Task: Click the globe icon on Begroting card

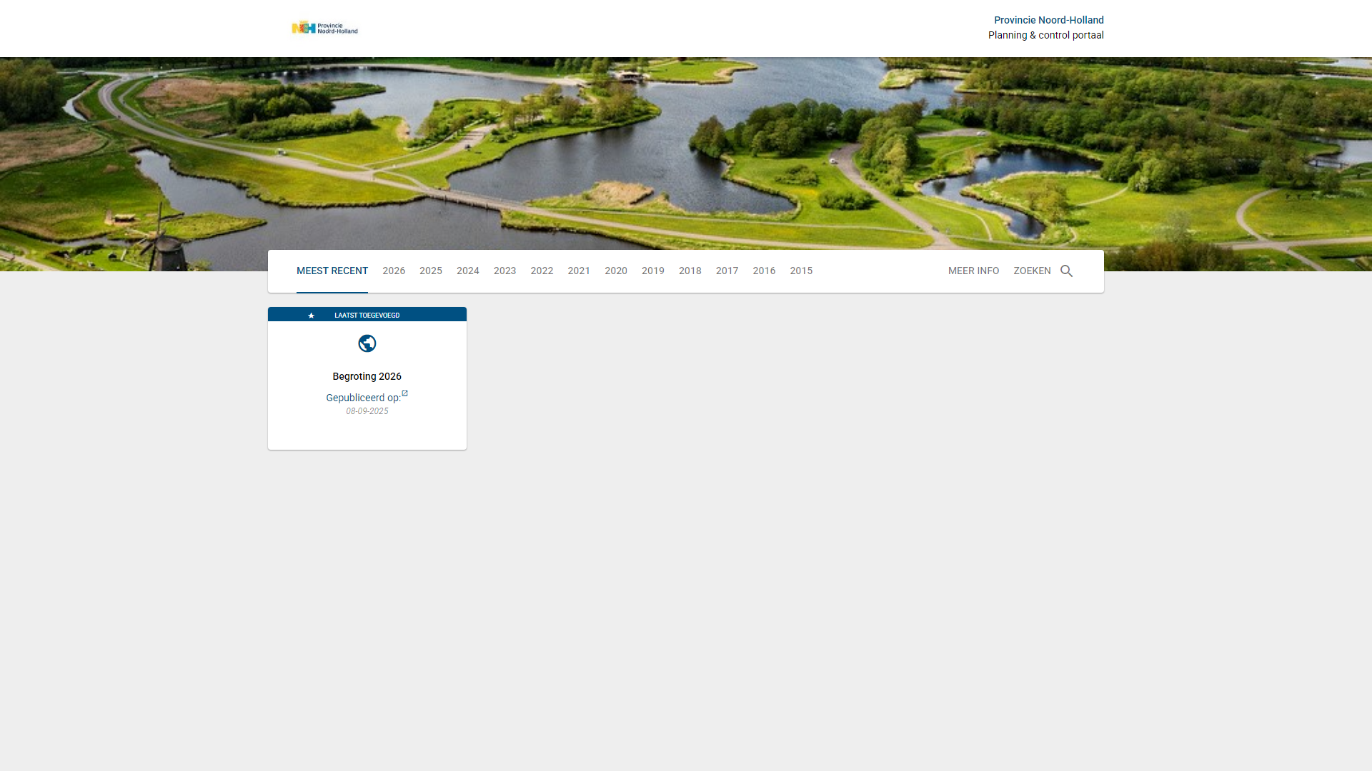Action: pyautogui.click(x=367, y=343)
